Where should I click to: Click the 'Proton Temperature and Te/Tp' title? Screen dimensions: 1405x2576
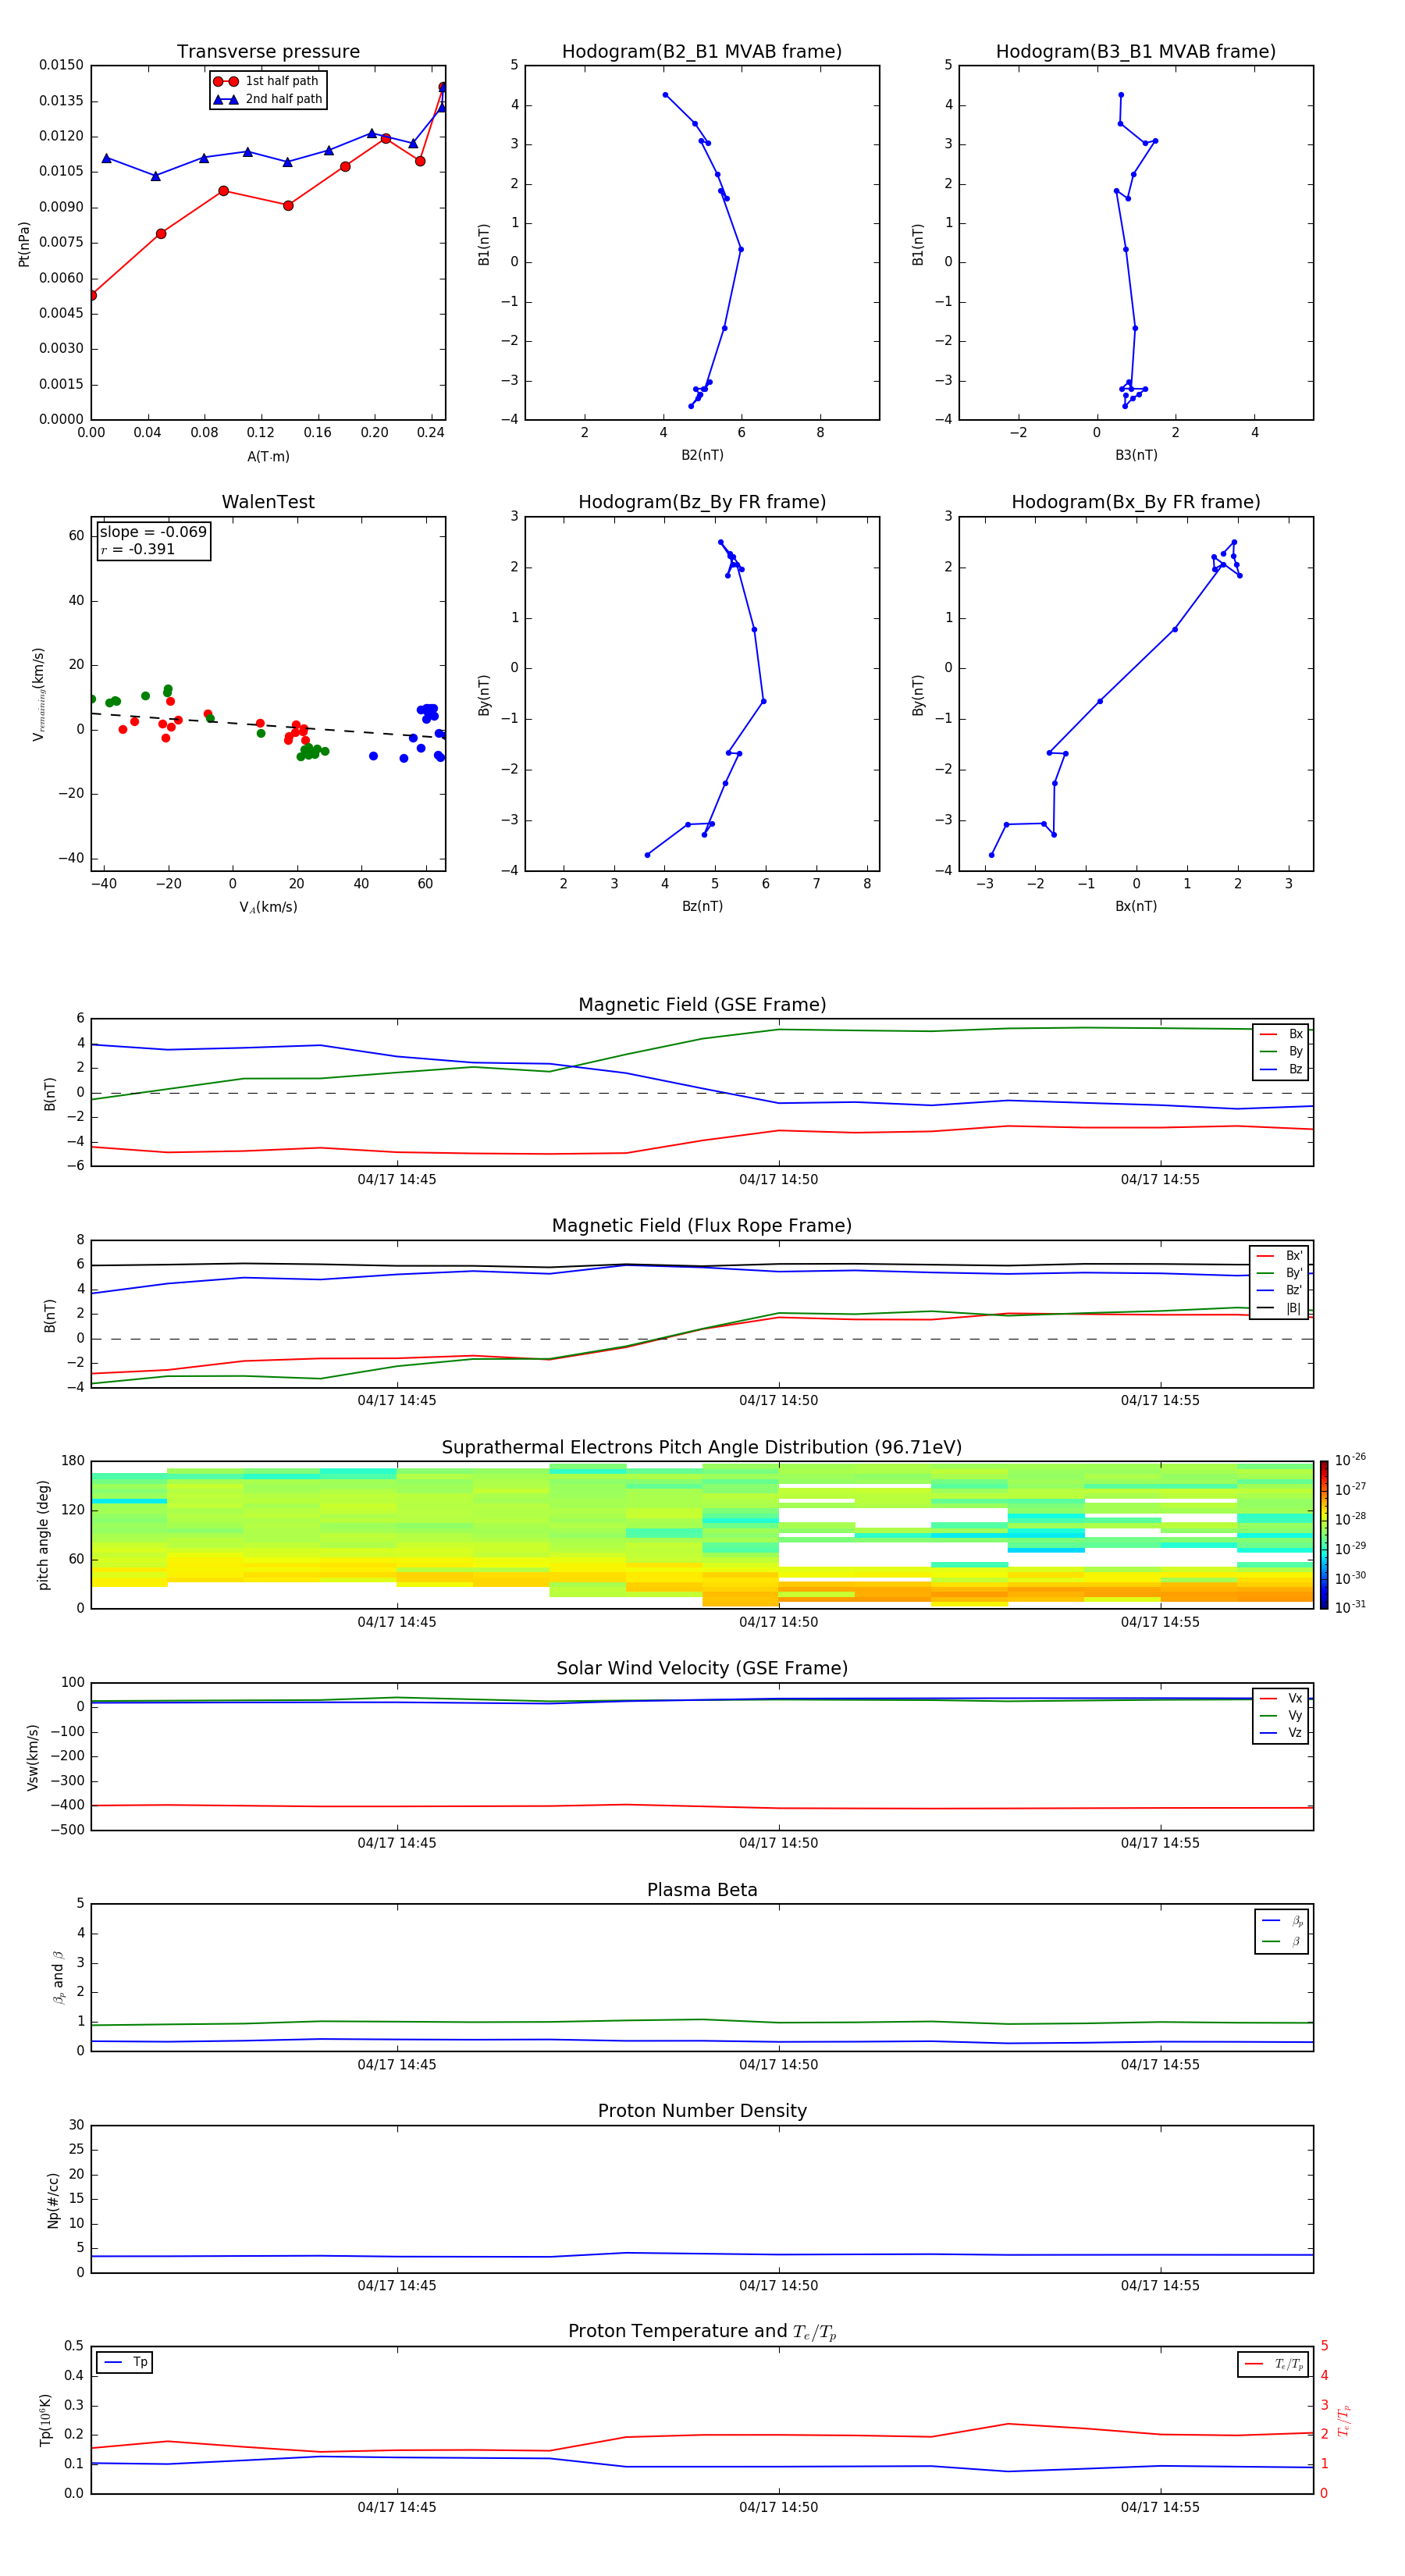pos(702,2332)
